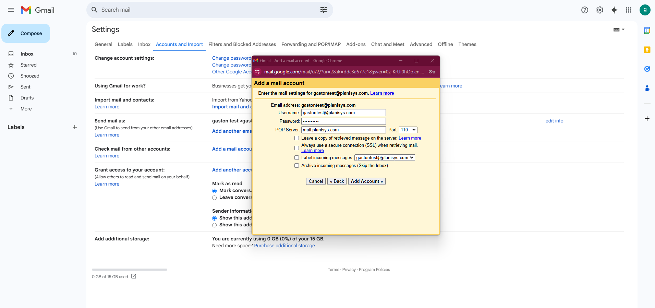Enable leave a copy on server checkbox
The width and height of the screenshot is (655, 308).
tap(296, 138)
